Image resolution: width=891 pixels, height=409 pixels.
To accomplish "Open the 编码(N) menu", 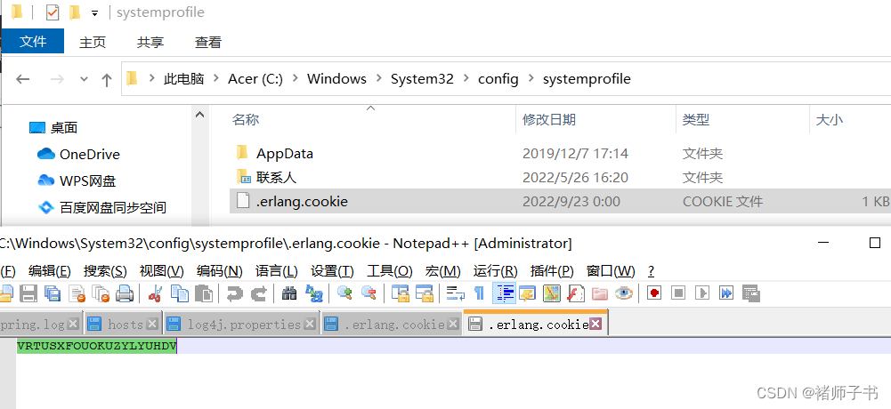I will pos(219,270).
